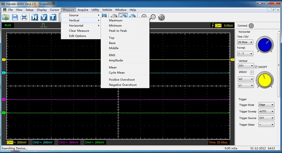Select Peak to Peak from Vertical submenu

118,31
